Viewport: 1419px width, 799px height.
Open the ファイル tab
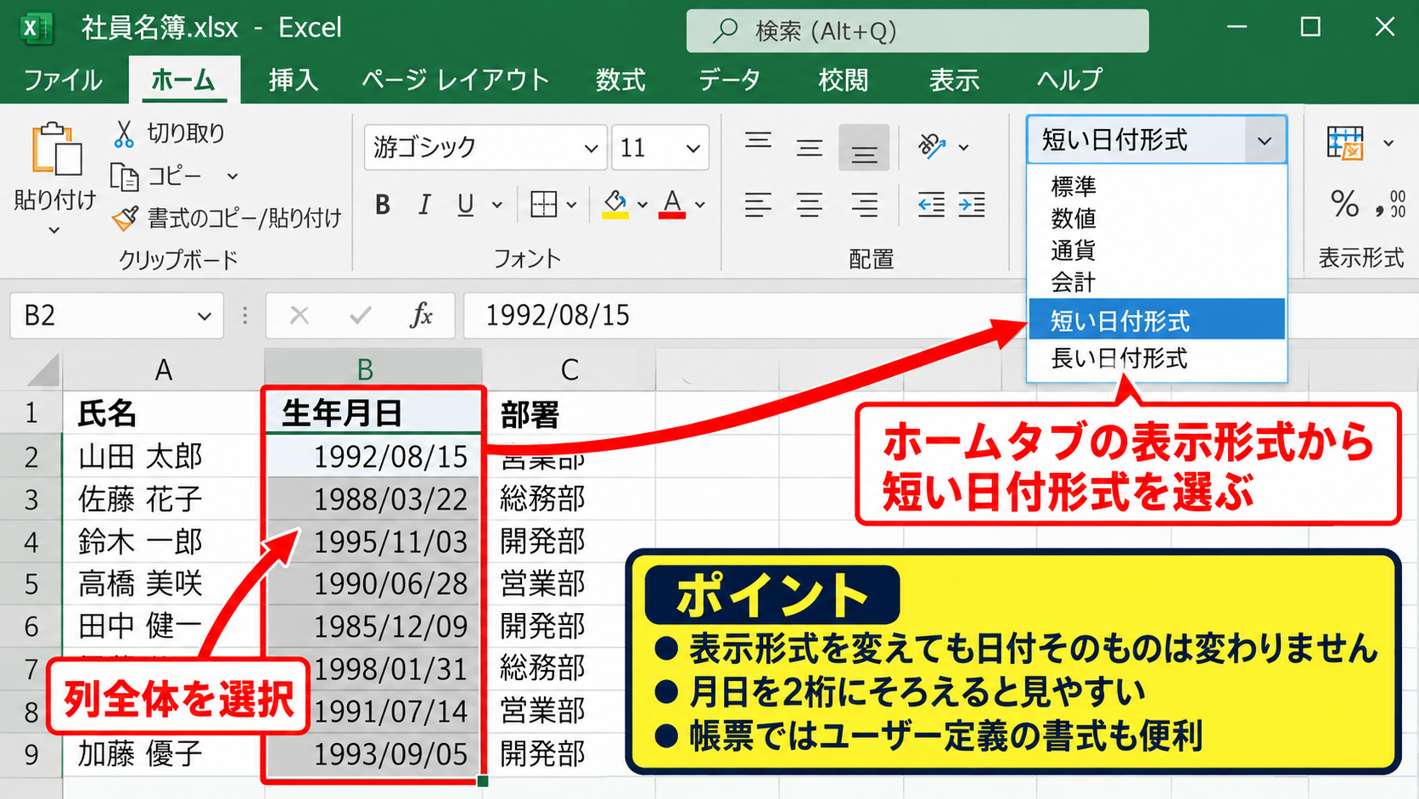(63, 80)
